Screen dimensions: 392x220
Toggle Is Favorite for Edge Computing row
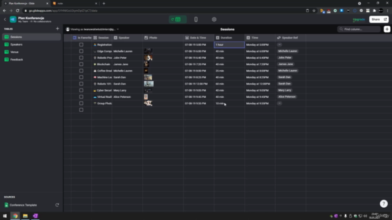click(x=81, y=51)
